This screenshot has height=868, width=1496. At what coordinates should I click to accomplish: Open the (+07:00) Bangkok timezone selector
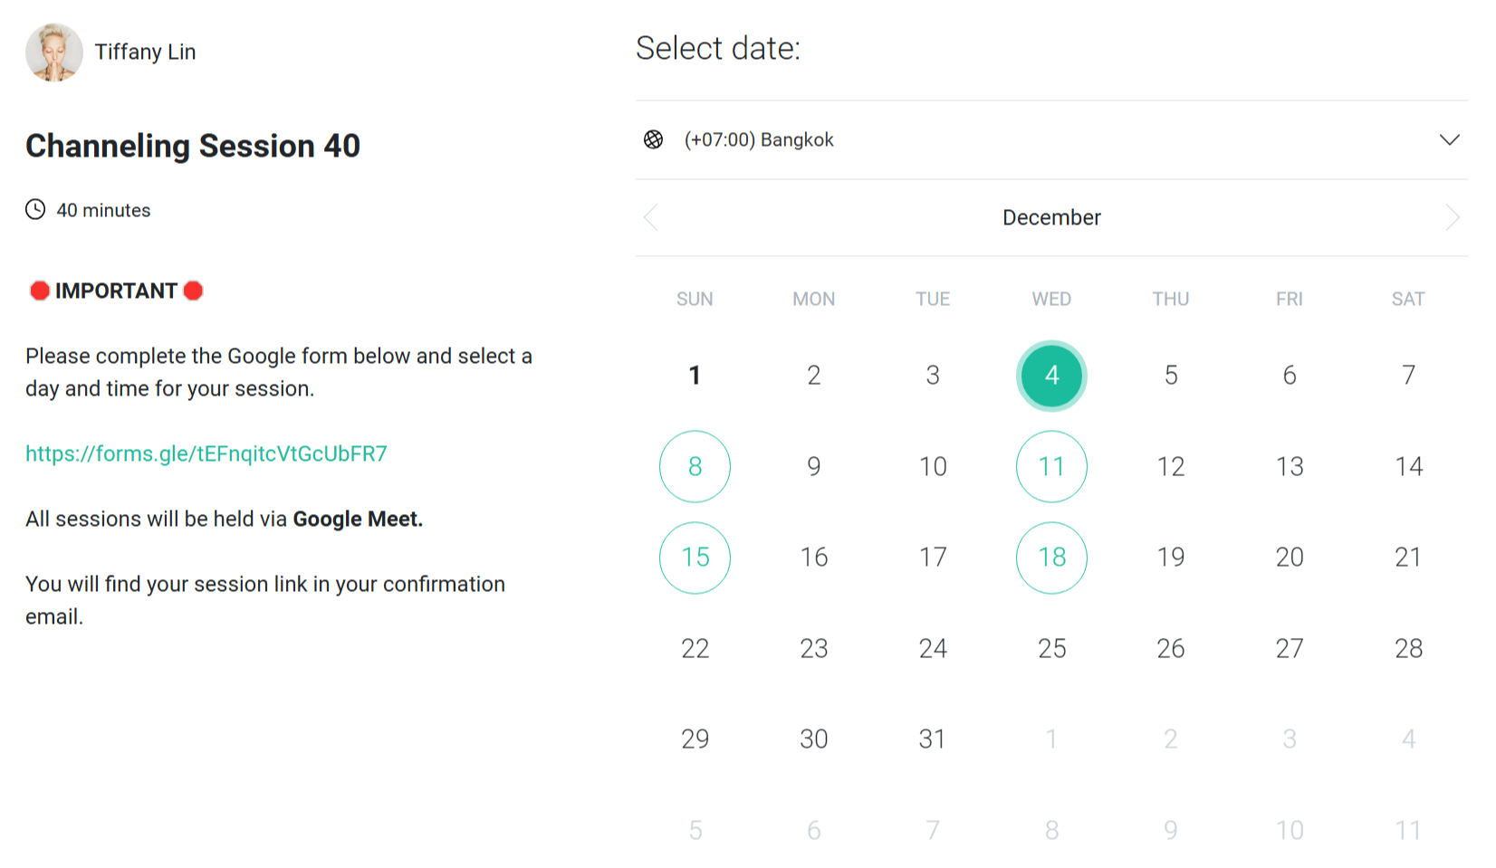[x=759, y=139]
